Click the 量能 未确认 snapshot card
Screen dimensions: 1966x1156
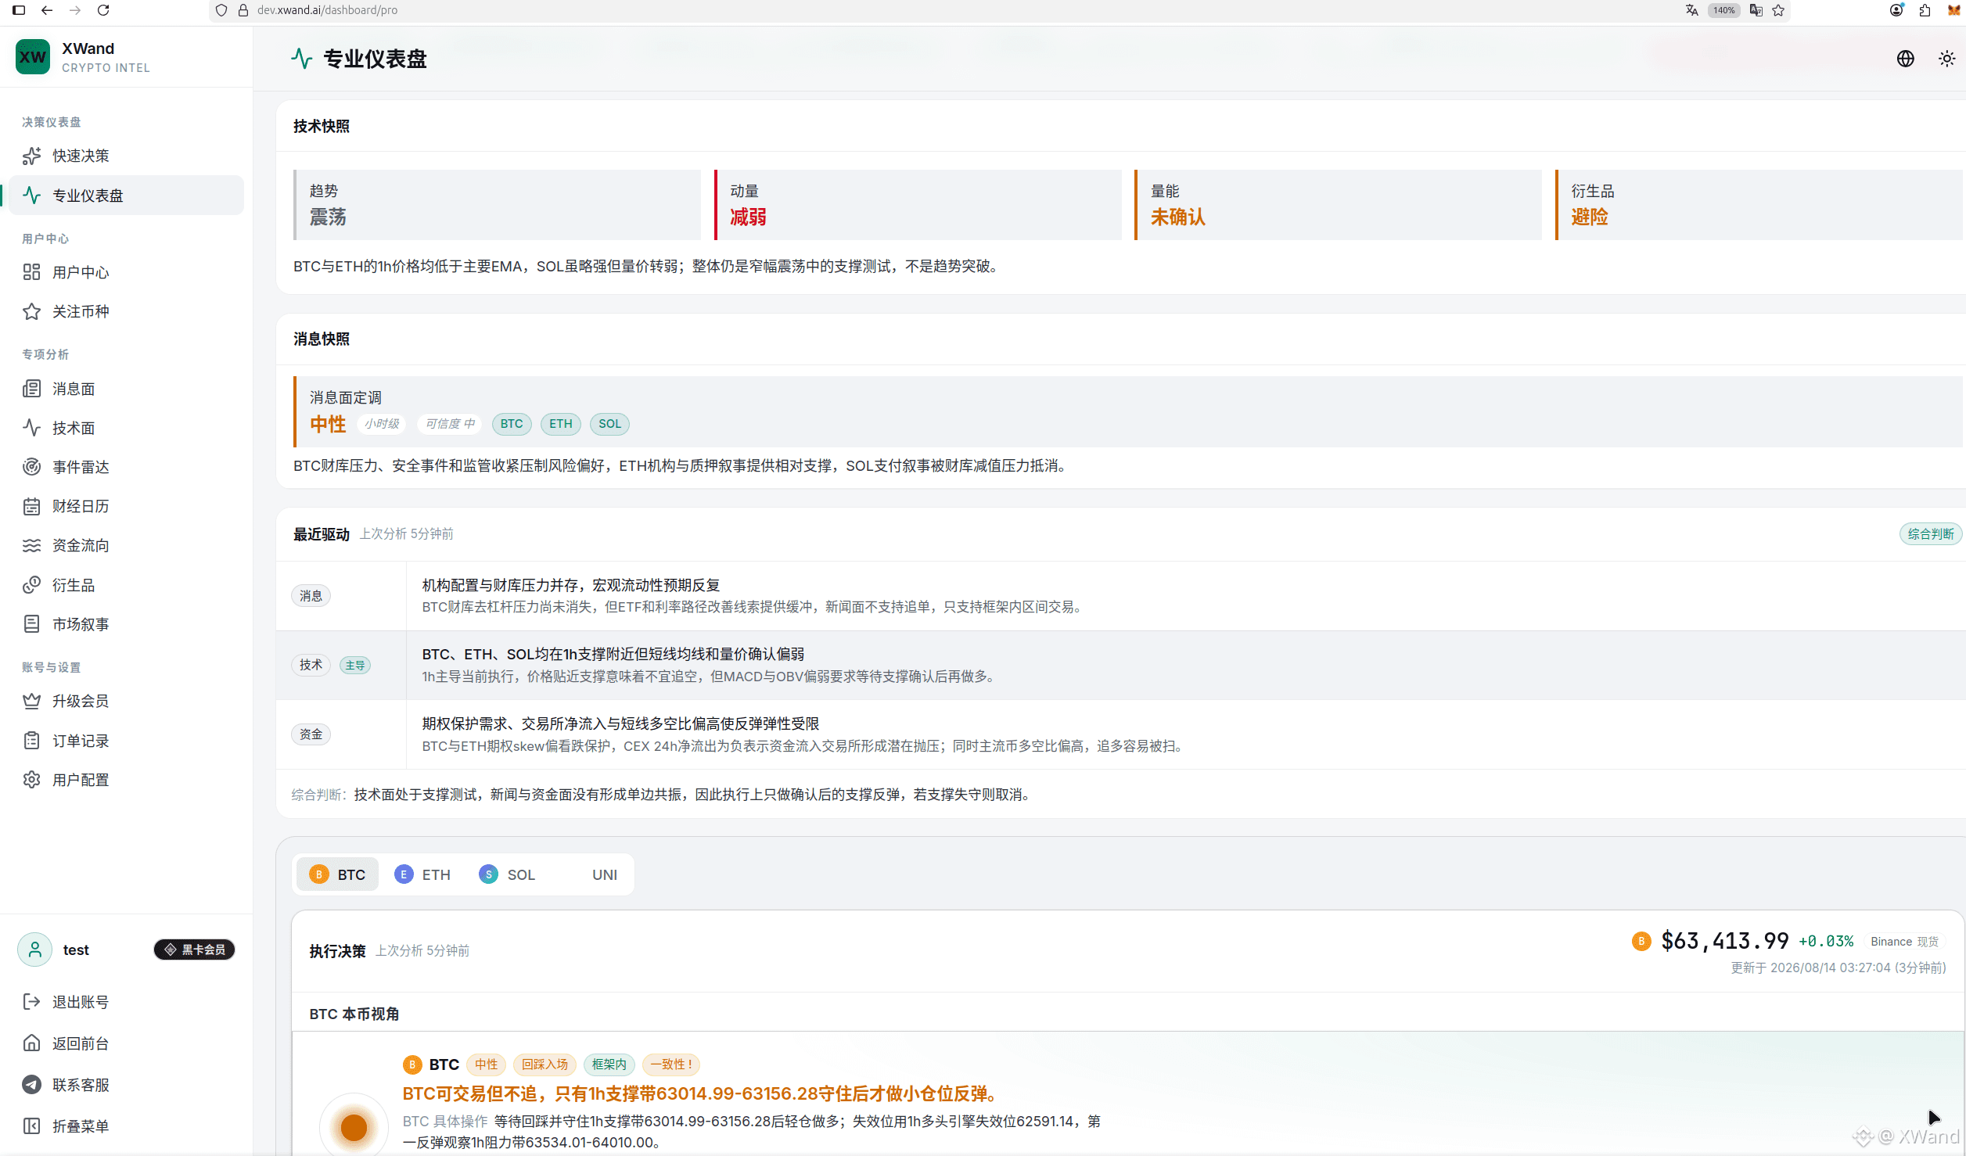click(1338, 205)
